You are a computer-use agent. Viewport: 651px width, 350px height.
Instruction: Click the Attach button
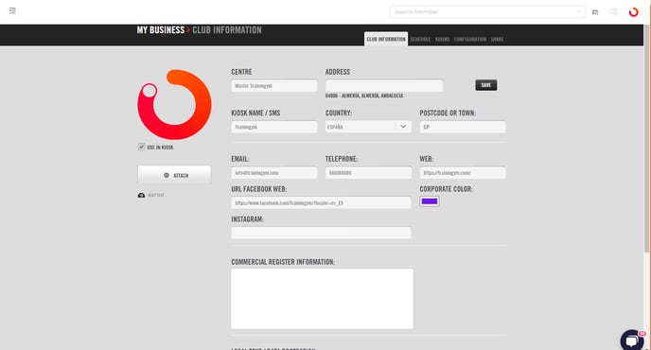pos(174,175)
